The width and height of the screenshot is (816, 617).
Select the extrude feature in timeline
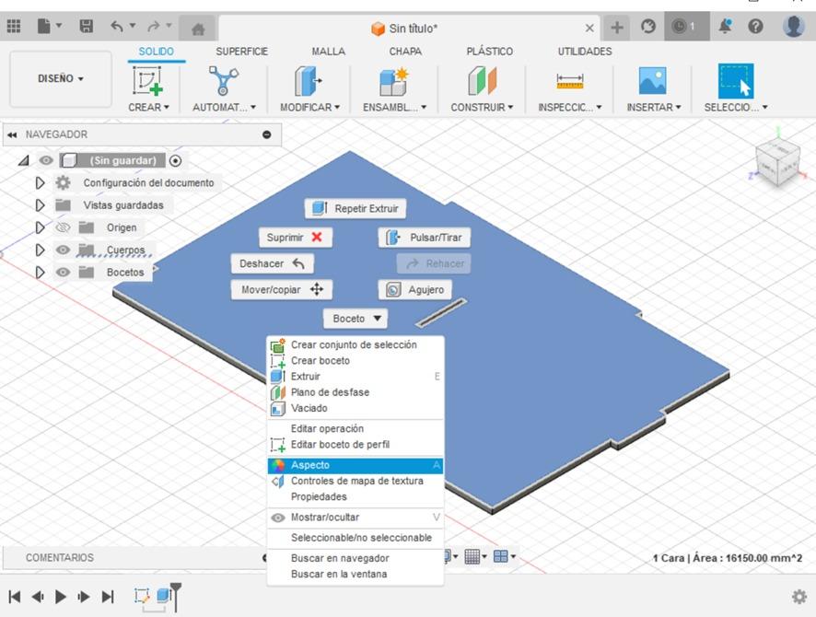(x=164, y=595)
